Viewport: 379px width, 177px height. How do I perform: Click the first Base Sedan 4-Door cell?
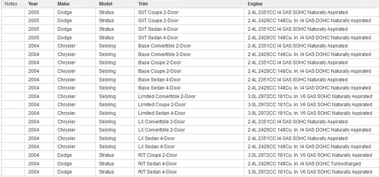coord(189,79)
